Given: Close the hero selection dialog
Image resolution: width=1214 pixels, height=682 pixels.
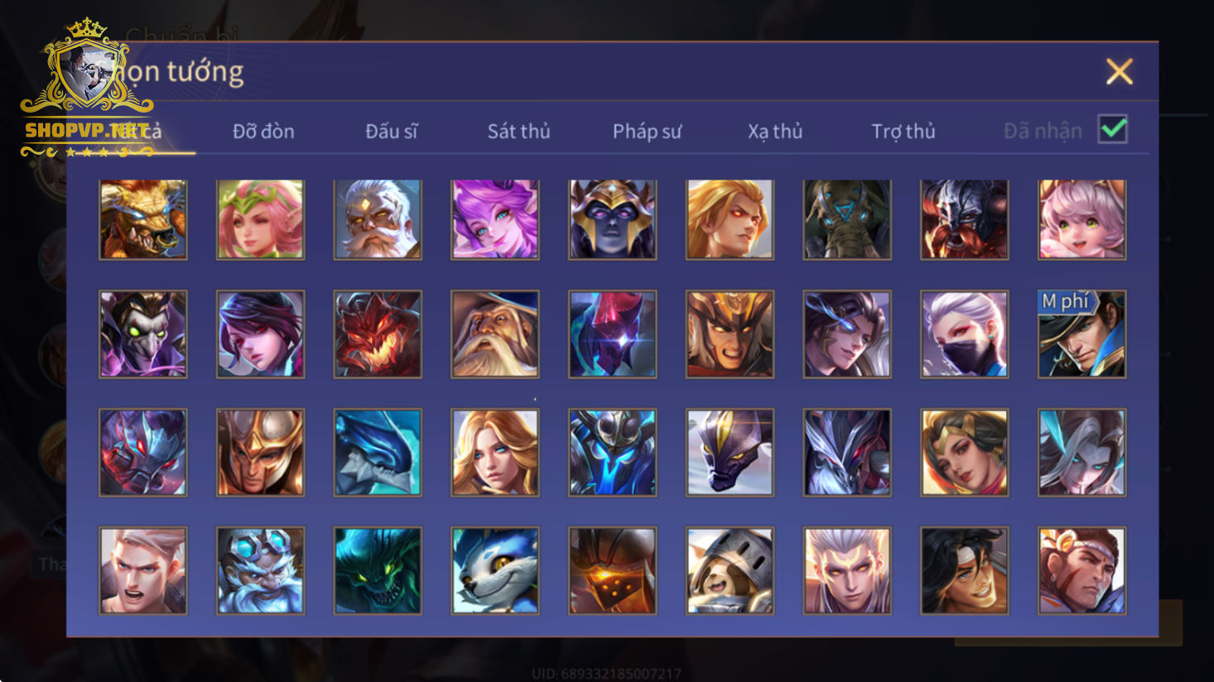Looking at the screenshot, I should (x=1120, y=72).
